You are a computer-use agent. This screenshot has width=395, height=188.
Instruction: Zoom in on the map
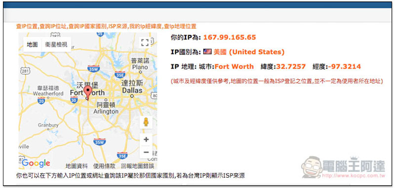click(146, 140)
